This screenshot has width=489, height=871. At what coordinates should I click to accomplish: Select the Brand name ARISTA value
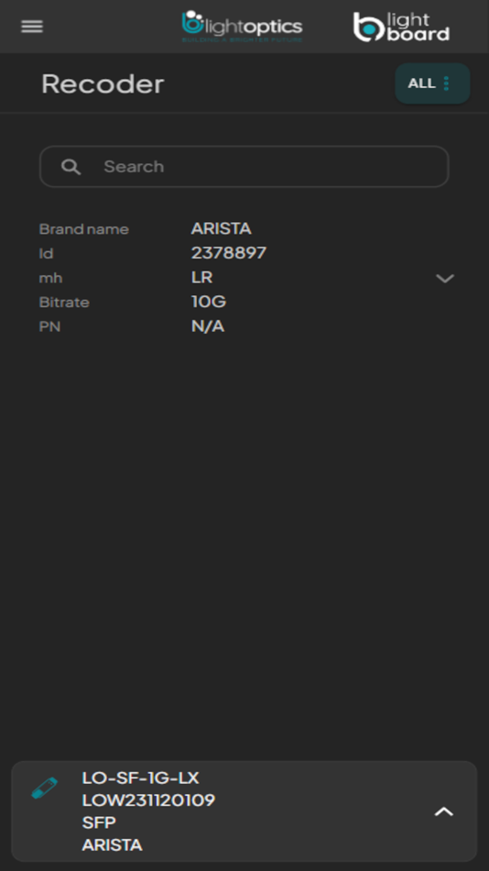221,229
